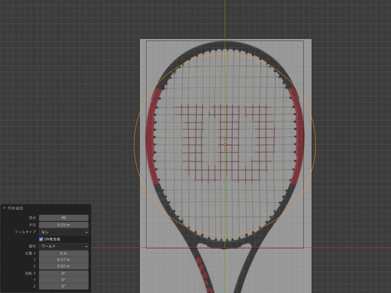Screen dimensions: 391x293
Task: Click the 回転 X angle field
Action: [x=64, y=273]
